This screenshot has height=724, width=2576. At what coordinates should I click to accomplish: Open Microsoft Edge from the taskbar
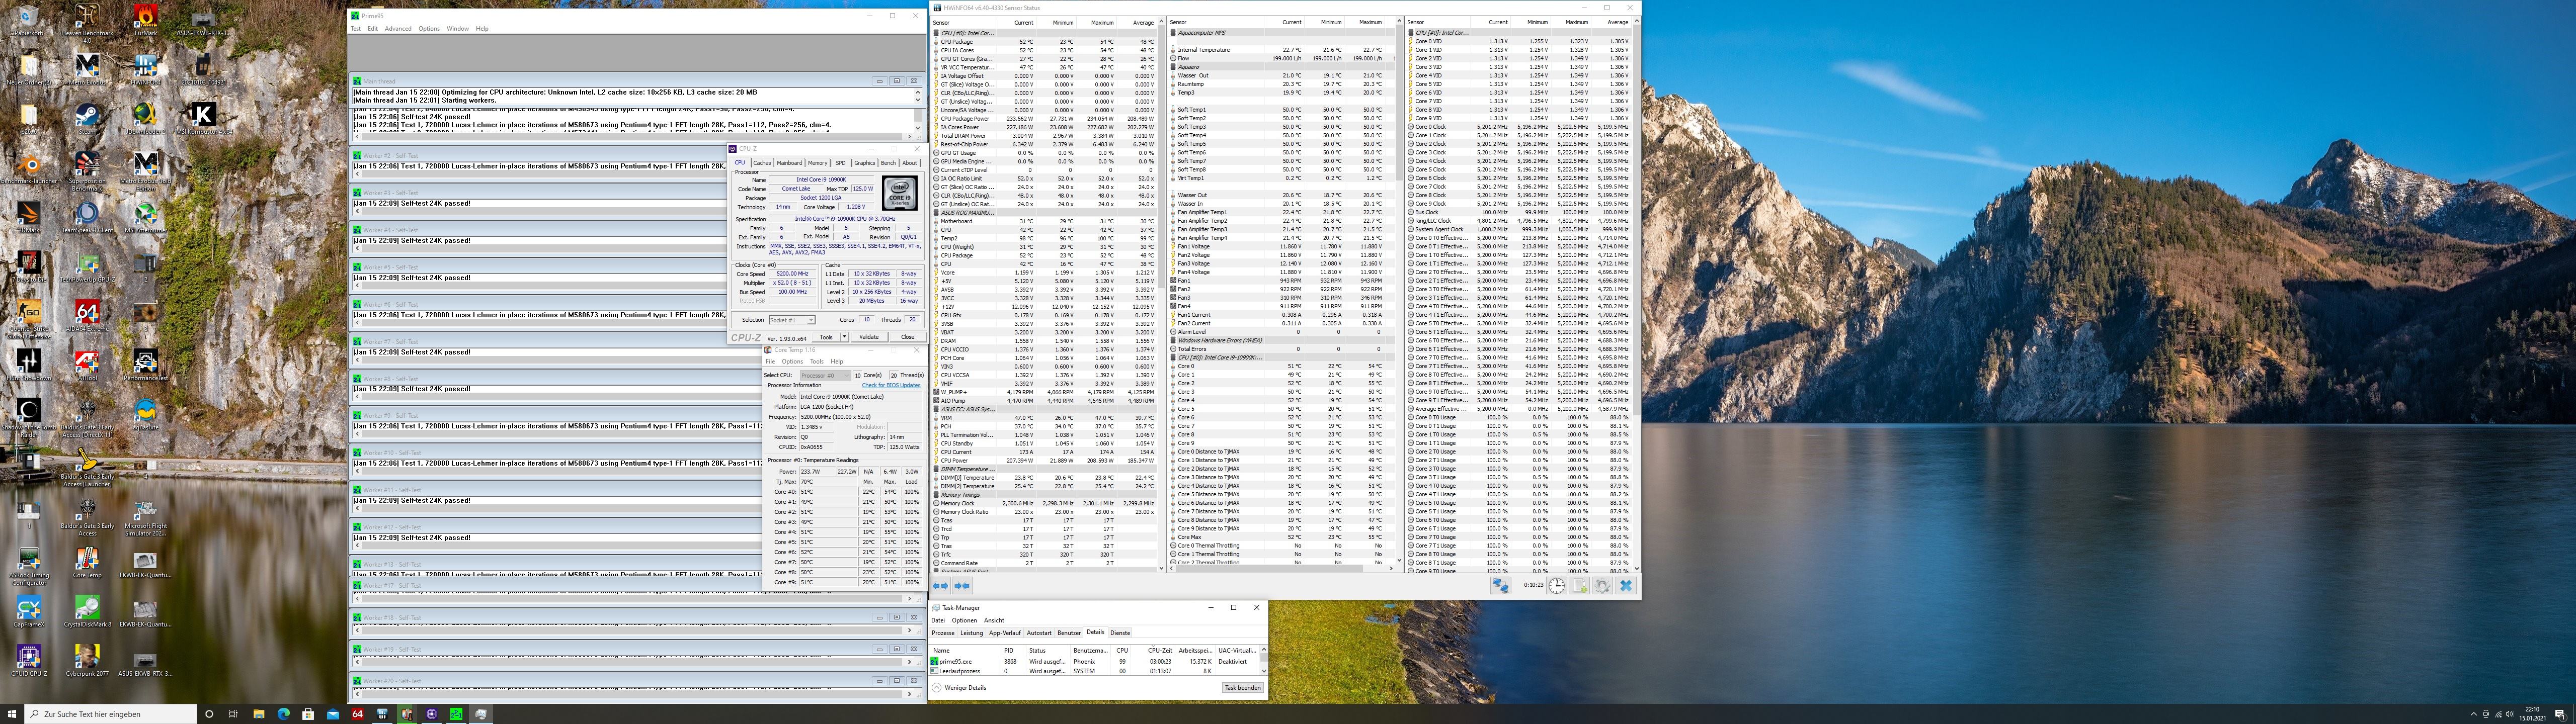click(x=284, y=714)
